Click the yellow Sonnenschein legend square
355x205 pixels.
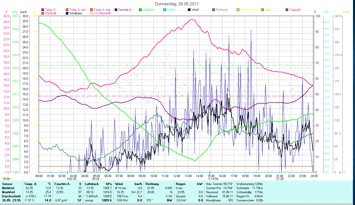238,10
